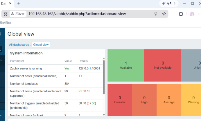The image size is (201, 121).
Task: Go to All dashboards breadcrumb
Action: pyautogui.click(x=19, y=45)
